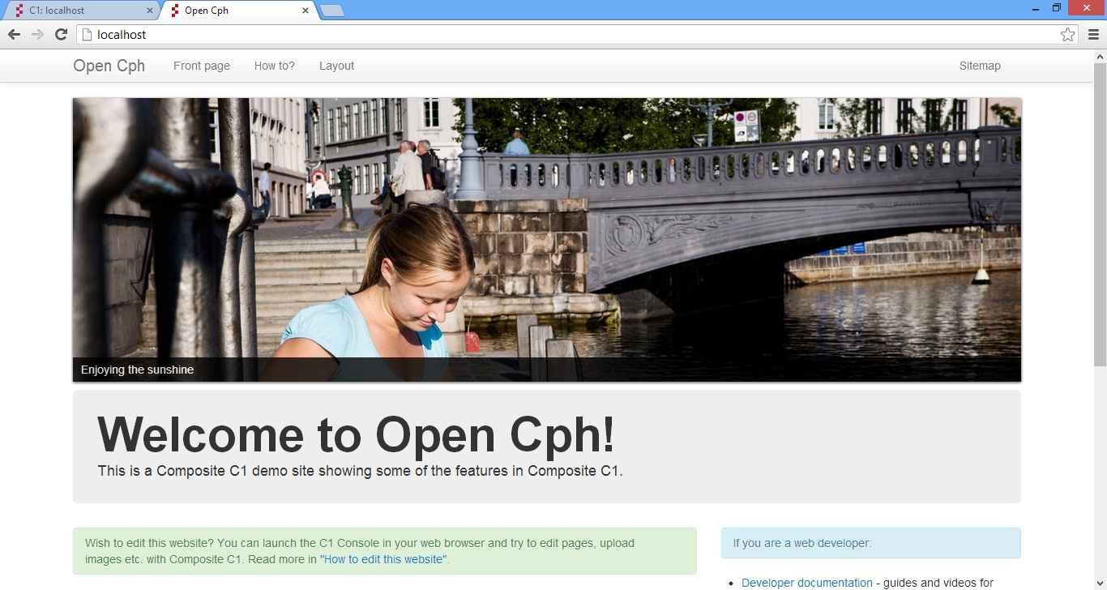Close the 'Open Cph' tab

click(306, 11)
